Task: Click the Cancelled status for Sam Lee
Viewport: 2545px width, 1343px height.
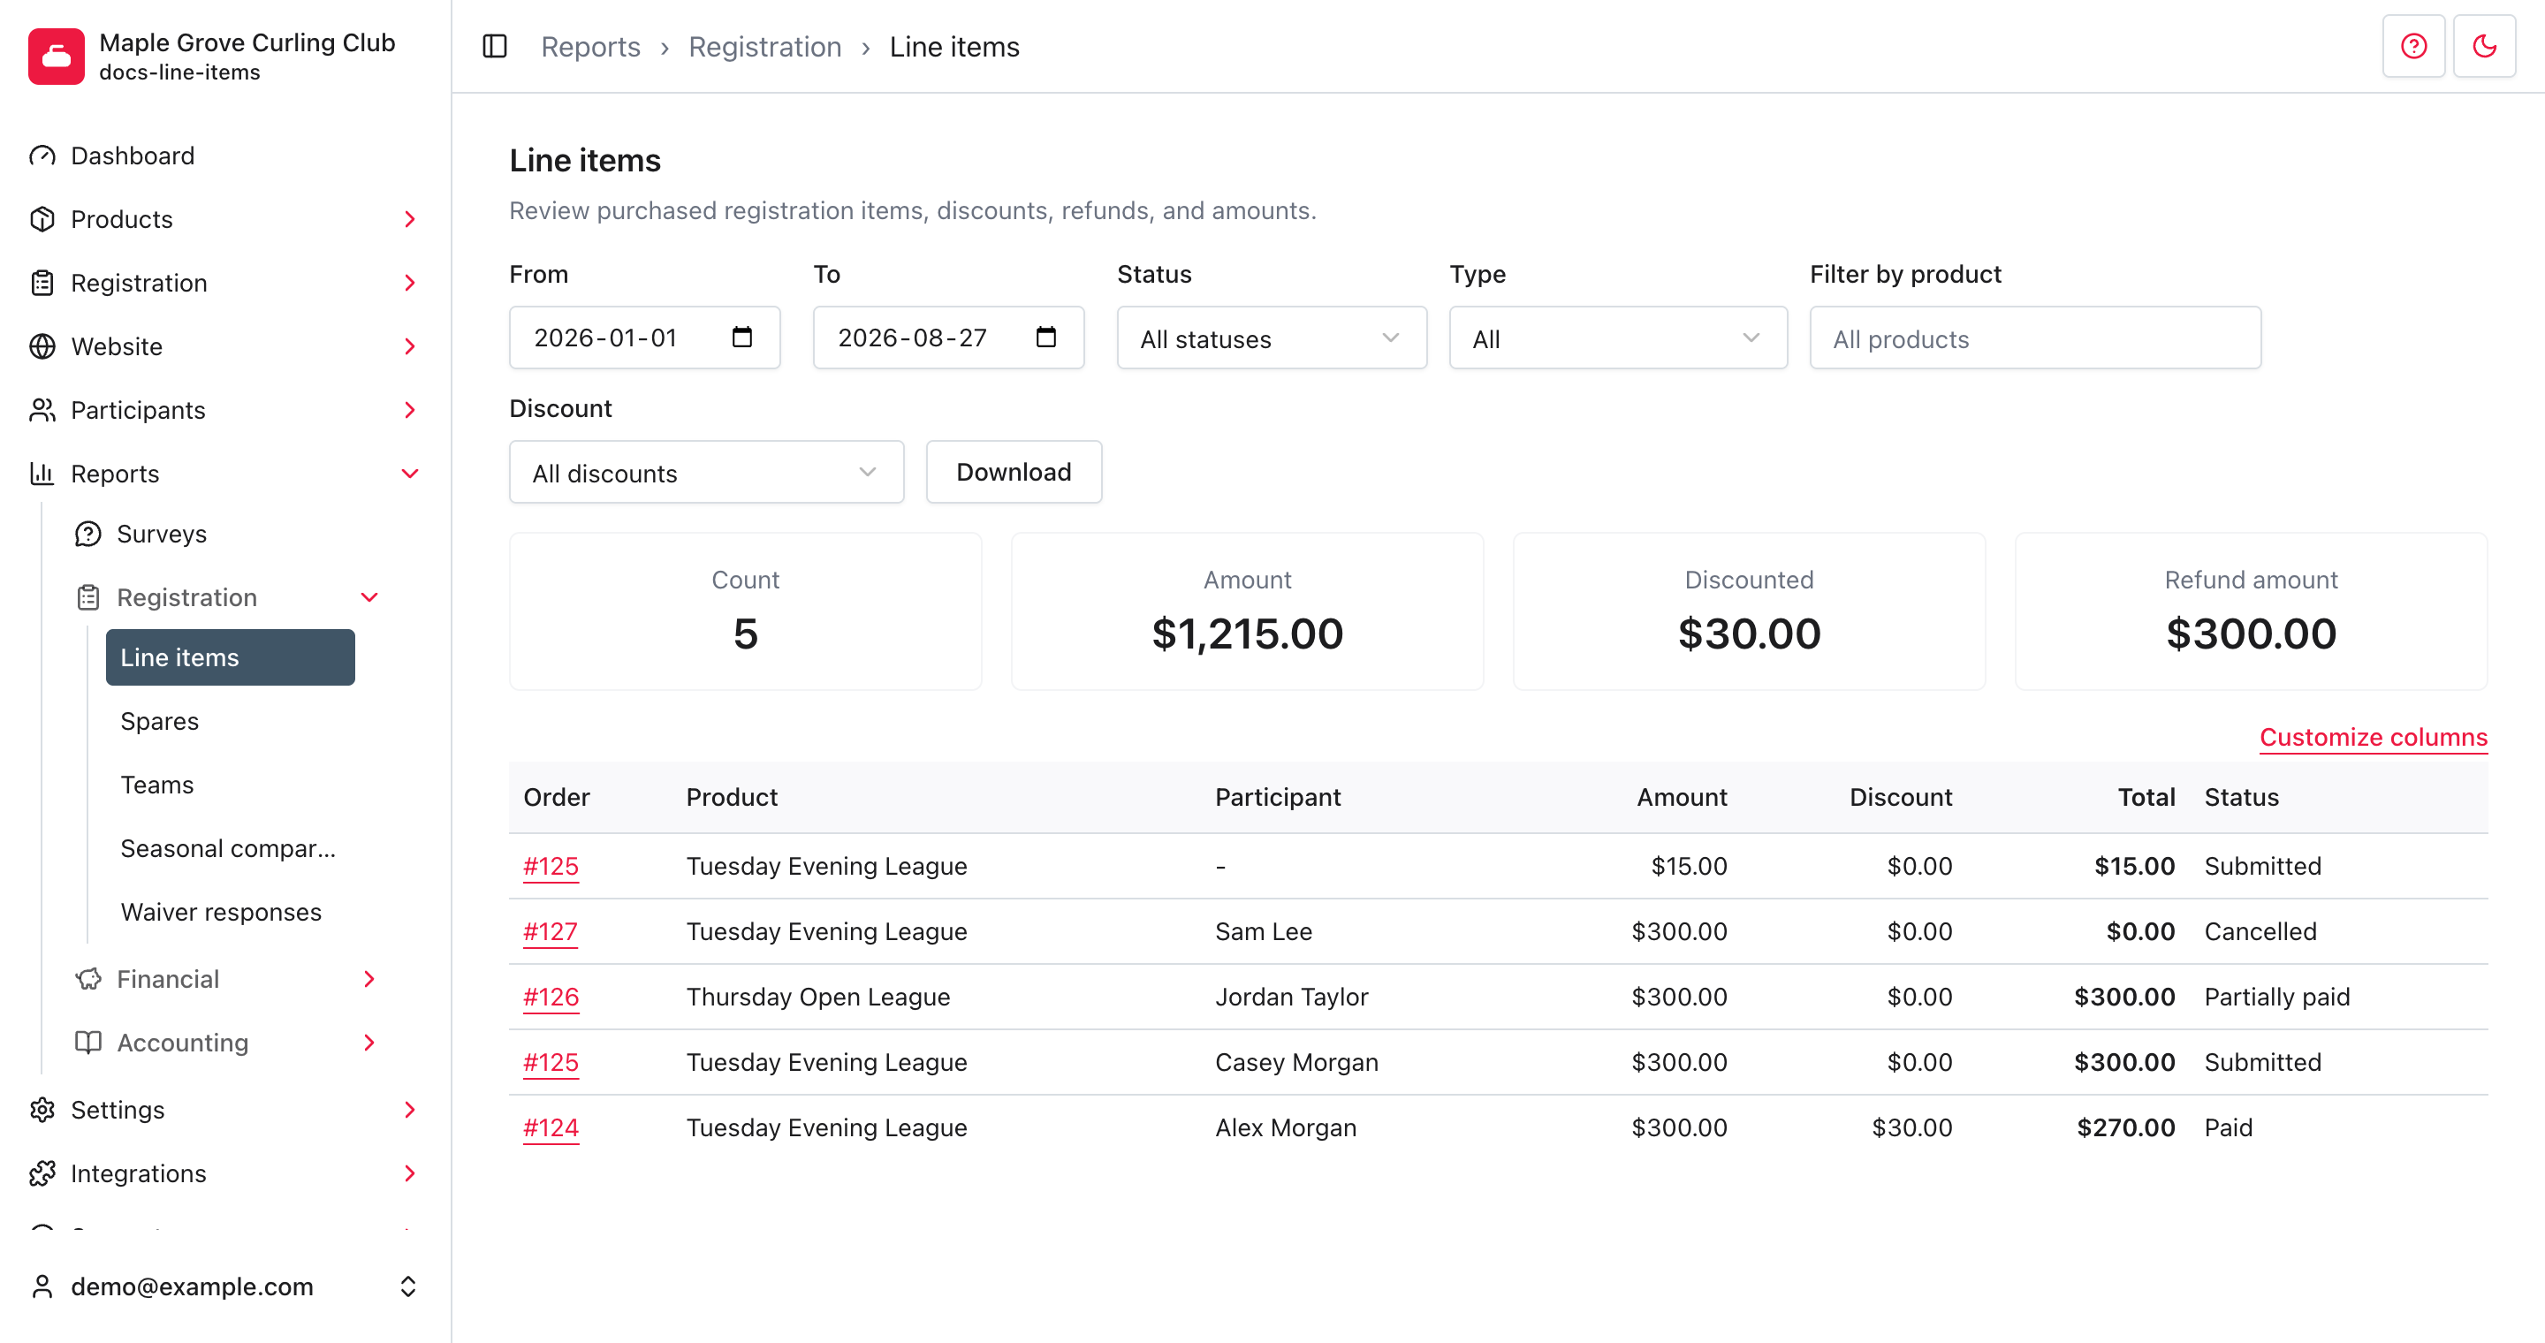Action: (x=2260, y=931)
